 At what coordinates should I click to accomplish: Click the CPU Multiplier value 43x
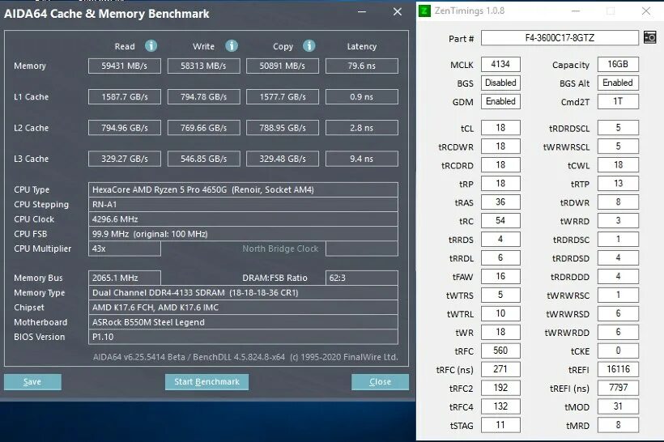pos(125,249)
